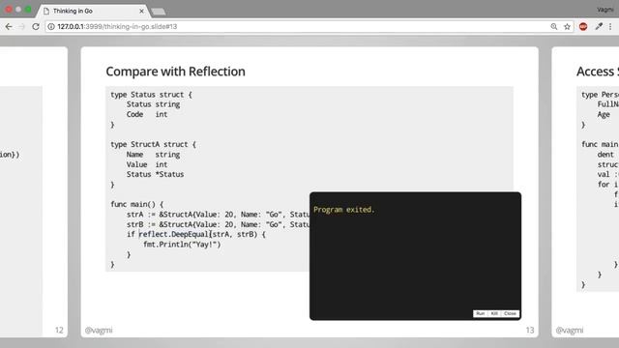Click the 'func main() {' code line

pyautogui.click(x=136, y=204)
